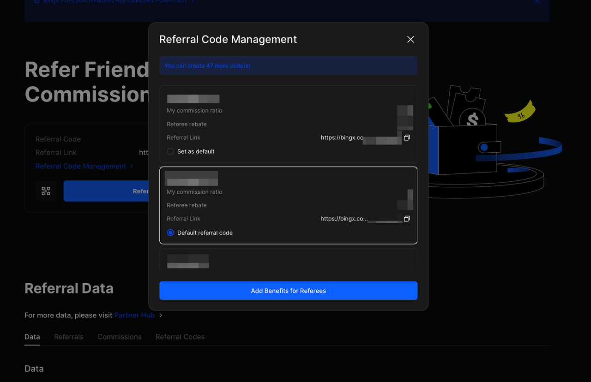Copy the default code's referral link
The image size is (591, 382).
tap(407, 219)
